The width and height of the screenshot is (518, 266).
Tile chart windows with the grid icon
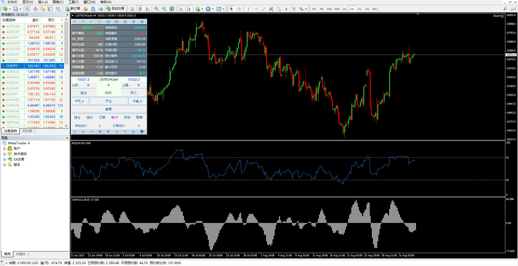tap(172, 9)
